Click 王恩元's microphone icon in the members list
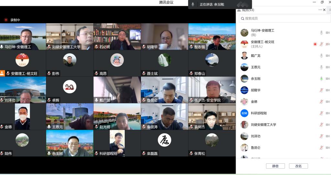 click(321, 67)
